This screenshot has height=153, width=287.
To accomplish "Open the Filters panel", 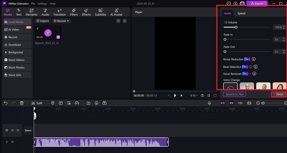I will [74, 12].
